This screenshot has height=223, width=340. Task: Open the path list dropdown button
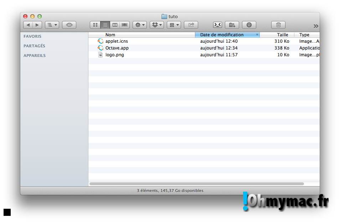[52, 25]
